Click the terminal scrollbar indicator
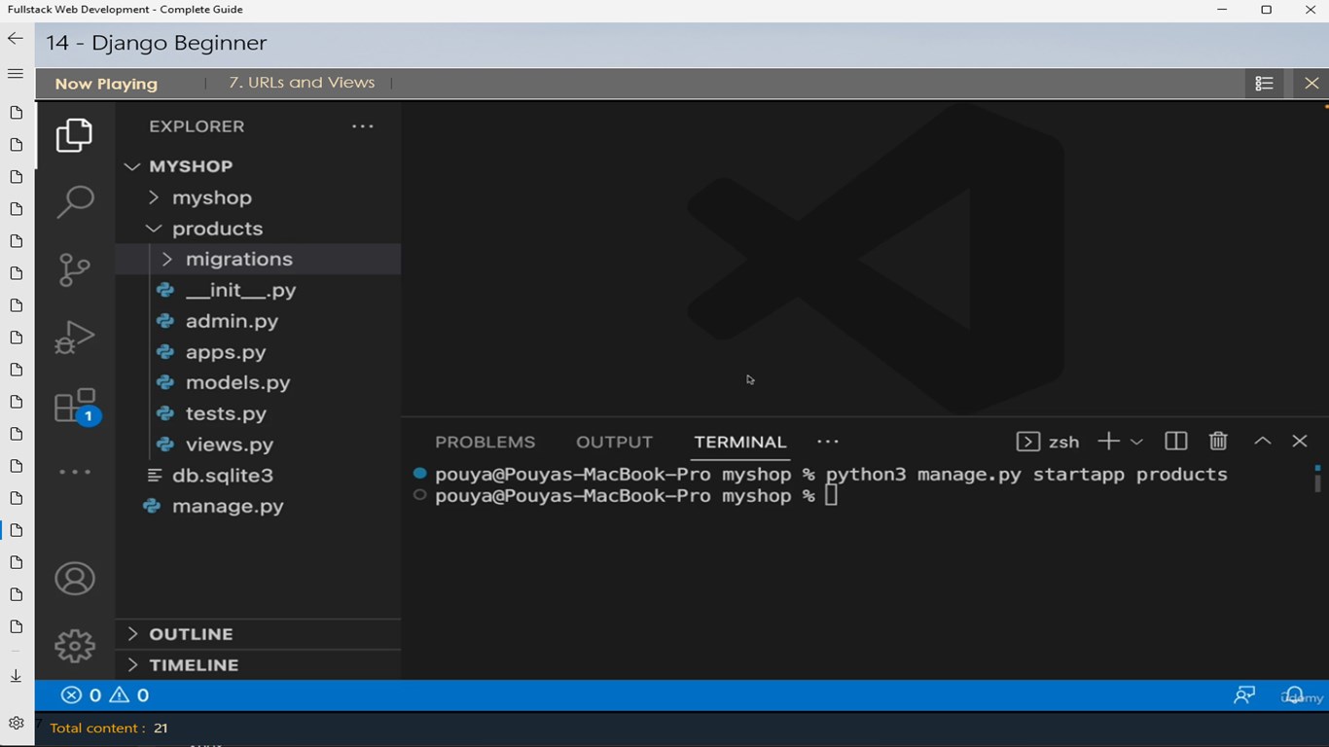The height and width of the screenshot is (747, 1329). 1317,480
